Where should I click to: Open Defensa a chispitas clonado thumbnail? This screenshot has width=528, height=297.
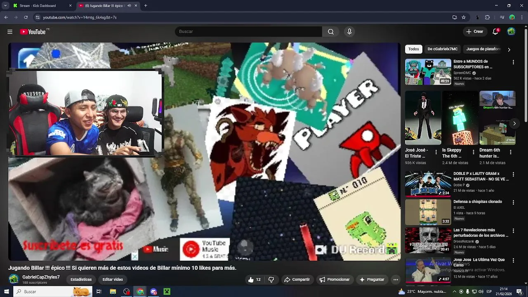pos(428,212)
